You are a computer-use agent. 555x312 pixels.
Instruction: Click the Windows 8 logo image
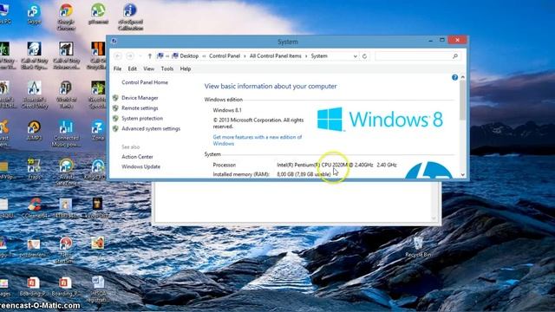pos(380,119)
